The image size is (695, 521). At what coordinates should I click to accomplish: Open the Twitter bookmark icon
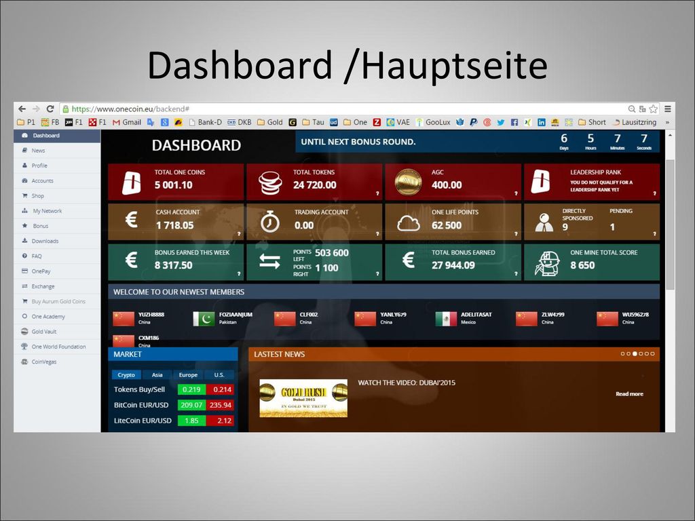(x=501, y=122)
